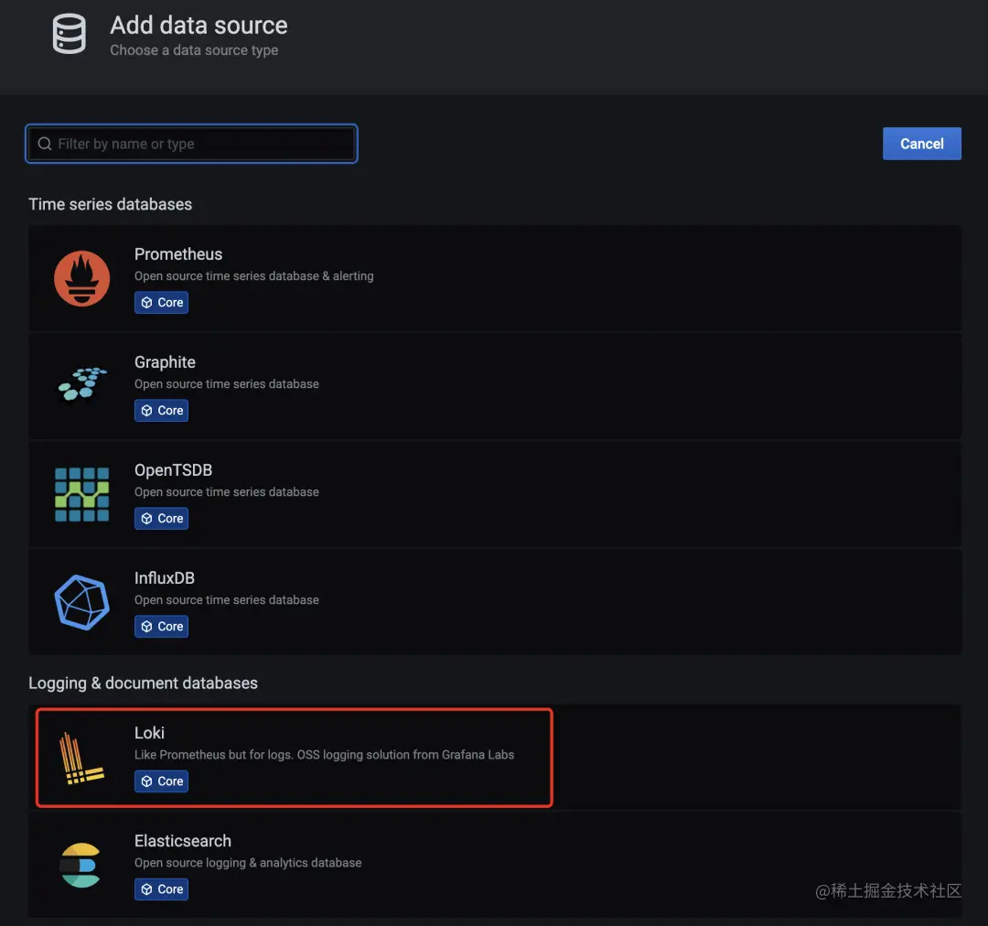This screenshot has width=988, height=926.
Task: Click the OpenTSDB grid logo icon
Action: pyautogui.click(x=82, y=494)
